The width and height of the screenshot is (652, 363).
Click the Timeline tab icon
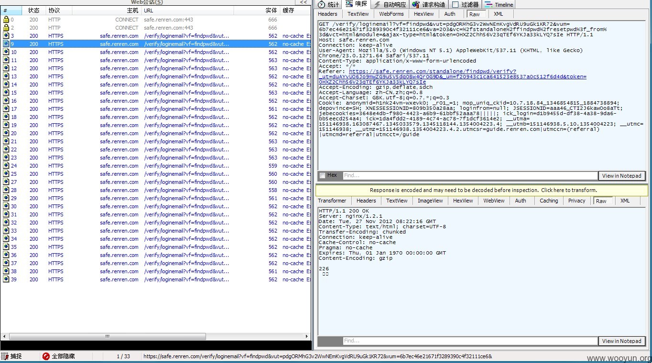(x=489, y=4)
